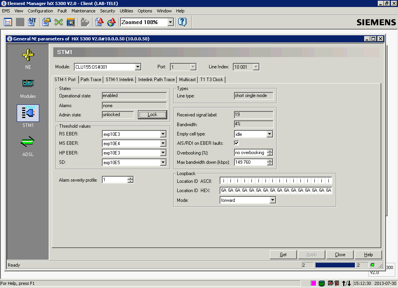Image resolution: width=398 pixels, height=288 pixels.
Task: Click the Help button at dialog bottom
Action: point(368,255)
